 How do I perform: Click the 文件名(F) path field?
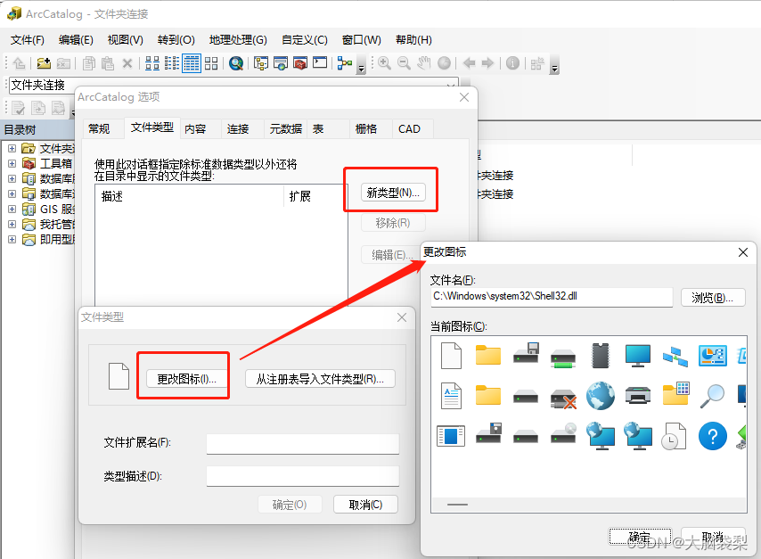click(x=552, y=297)
